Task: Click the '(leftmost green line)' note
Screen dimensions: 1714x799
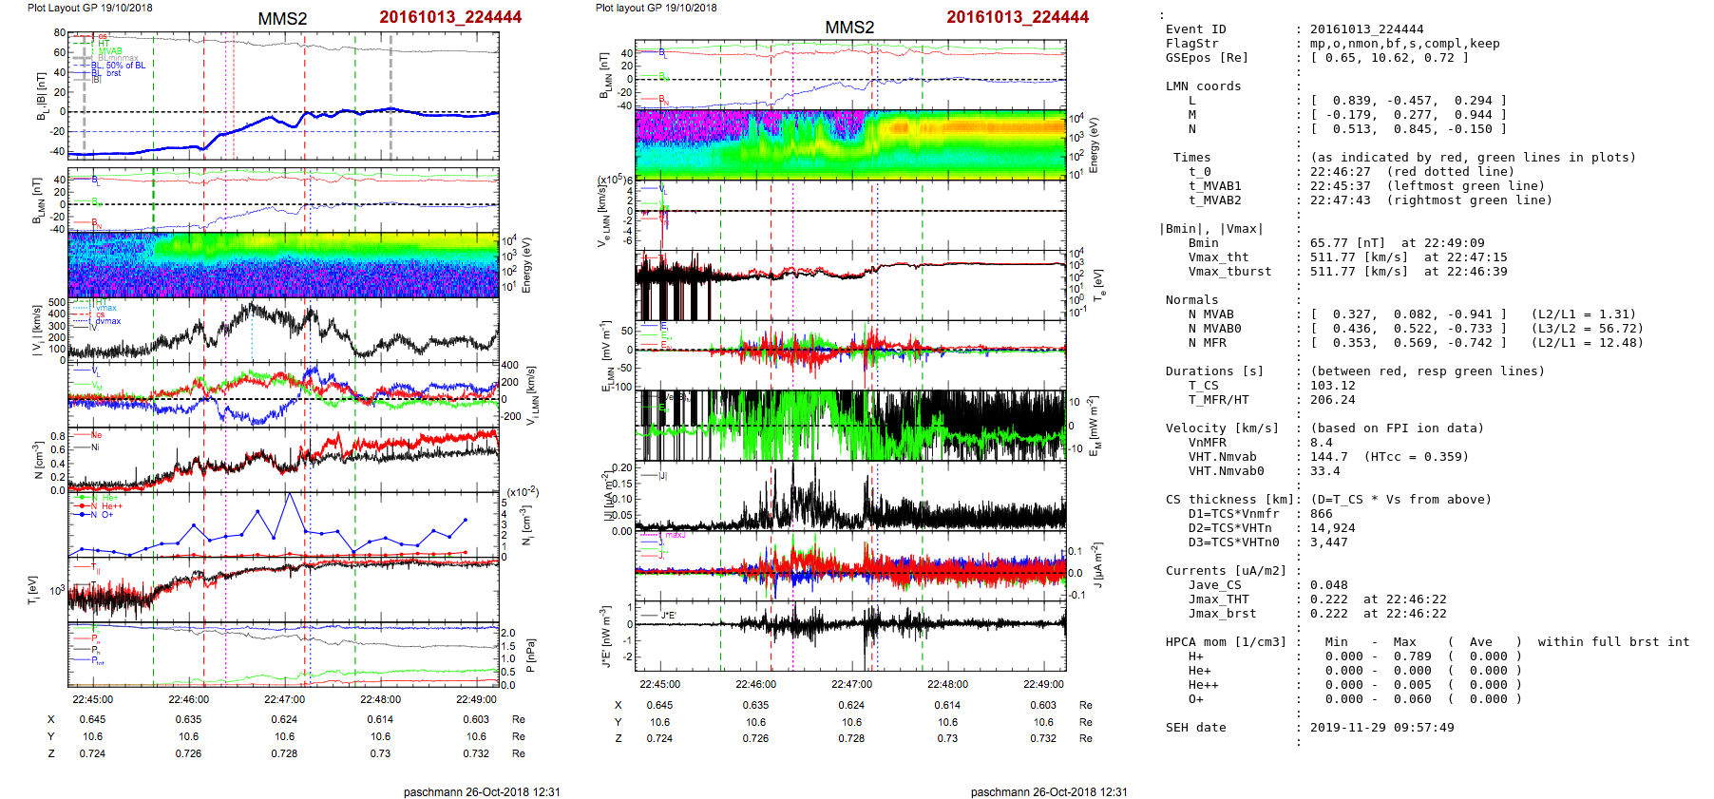Action: pyautogui.click(x=1465, y=186)
